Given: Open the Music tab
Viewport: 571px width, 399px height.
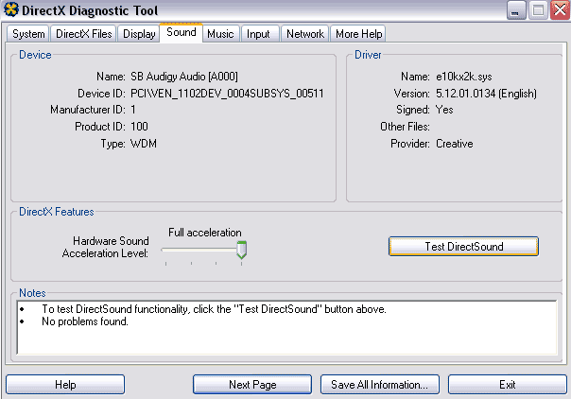Looking at the screenshot, I should 220,34.
